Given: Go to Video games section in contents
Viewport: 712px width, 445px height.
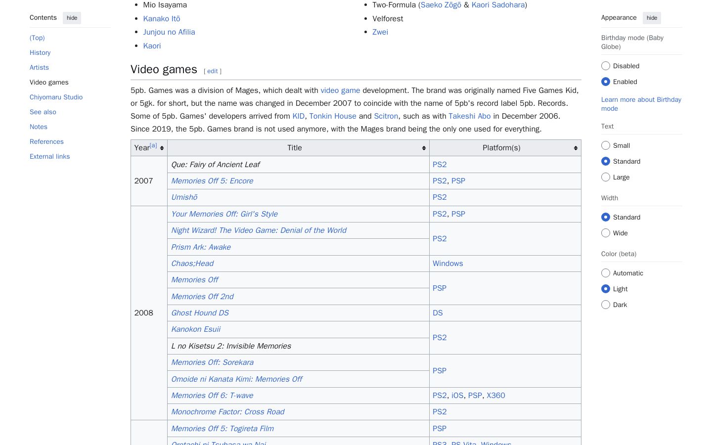Looking at the screenshot, I should tap(49, 82).
